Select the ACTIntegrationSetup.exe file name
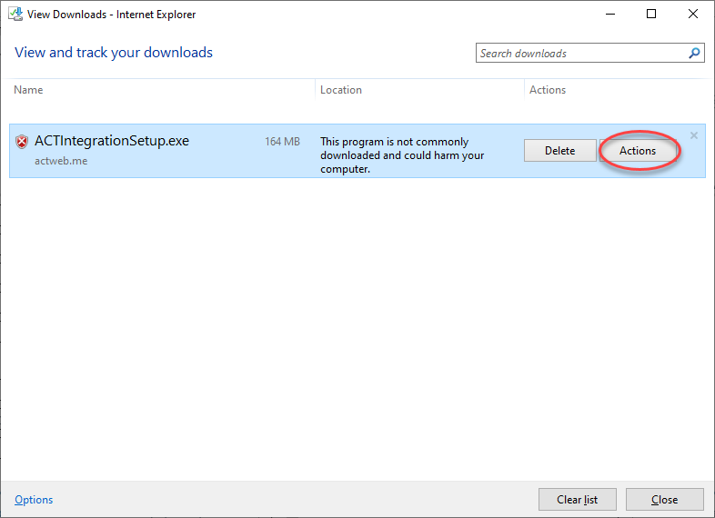Viewport: 715px width, 518px height. click(x=112, y=141)
